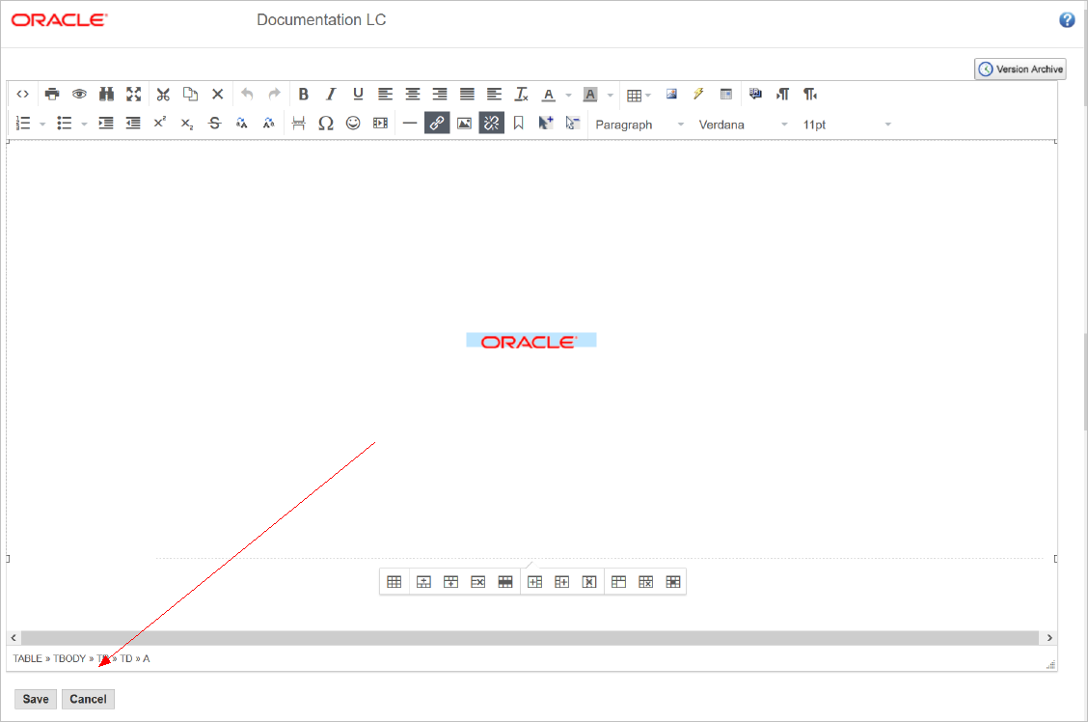Select TBODY in the element path
The image size is (1088, 722).
pyautogui.click(x=69, y=659)
